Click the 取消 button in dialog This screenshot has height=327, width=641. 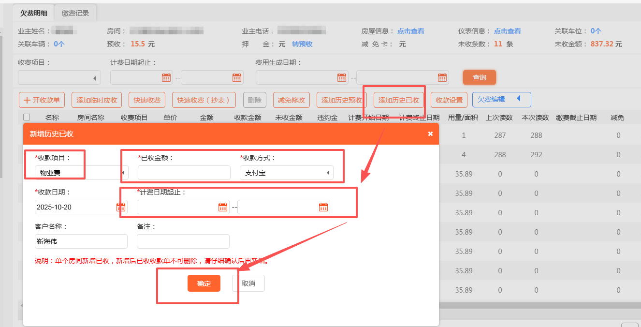(248, 283)
